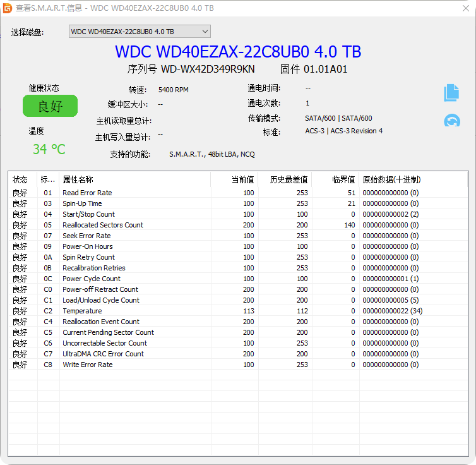The image size is (476, 465).
Task: Click the truncated 标... ID column header
Action: [47, 179]
